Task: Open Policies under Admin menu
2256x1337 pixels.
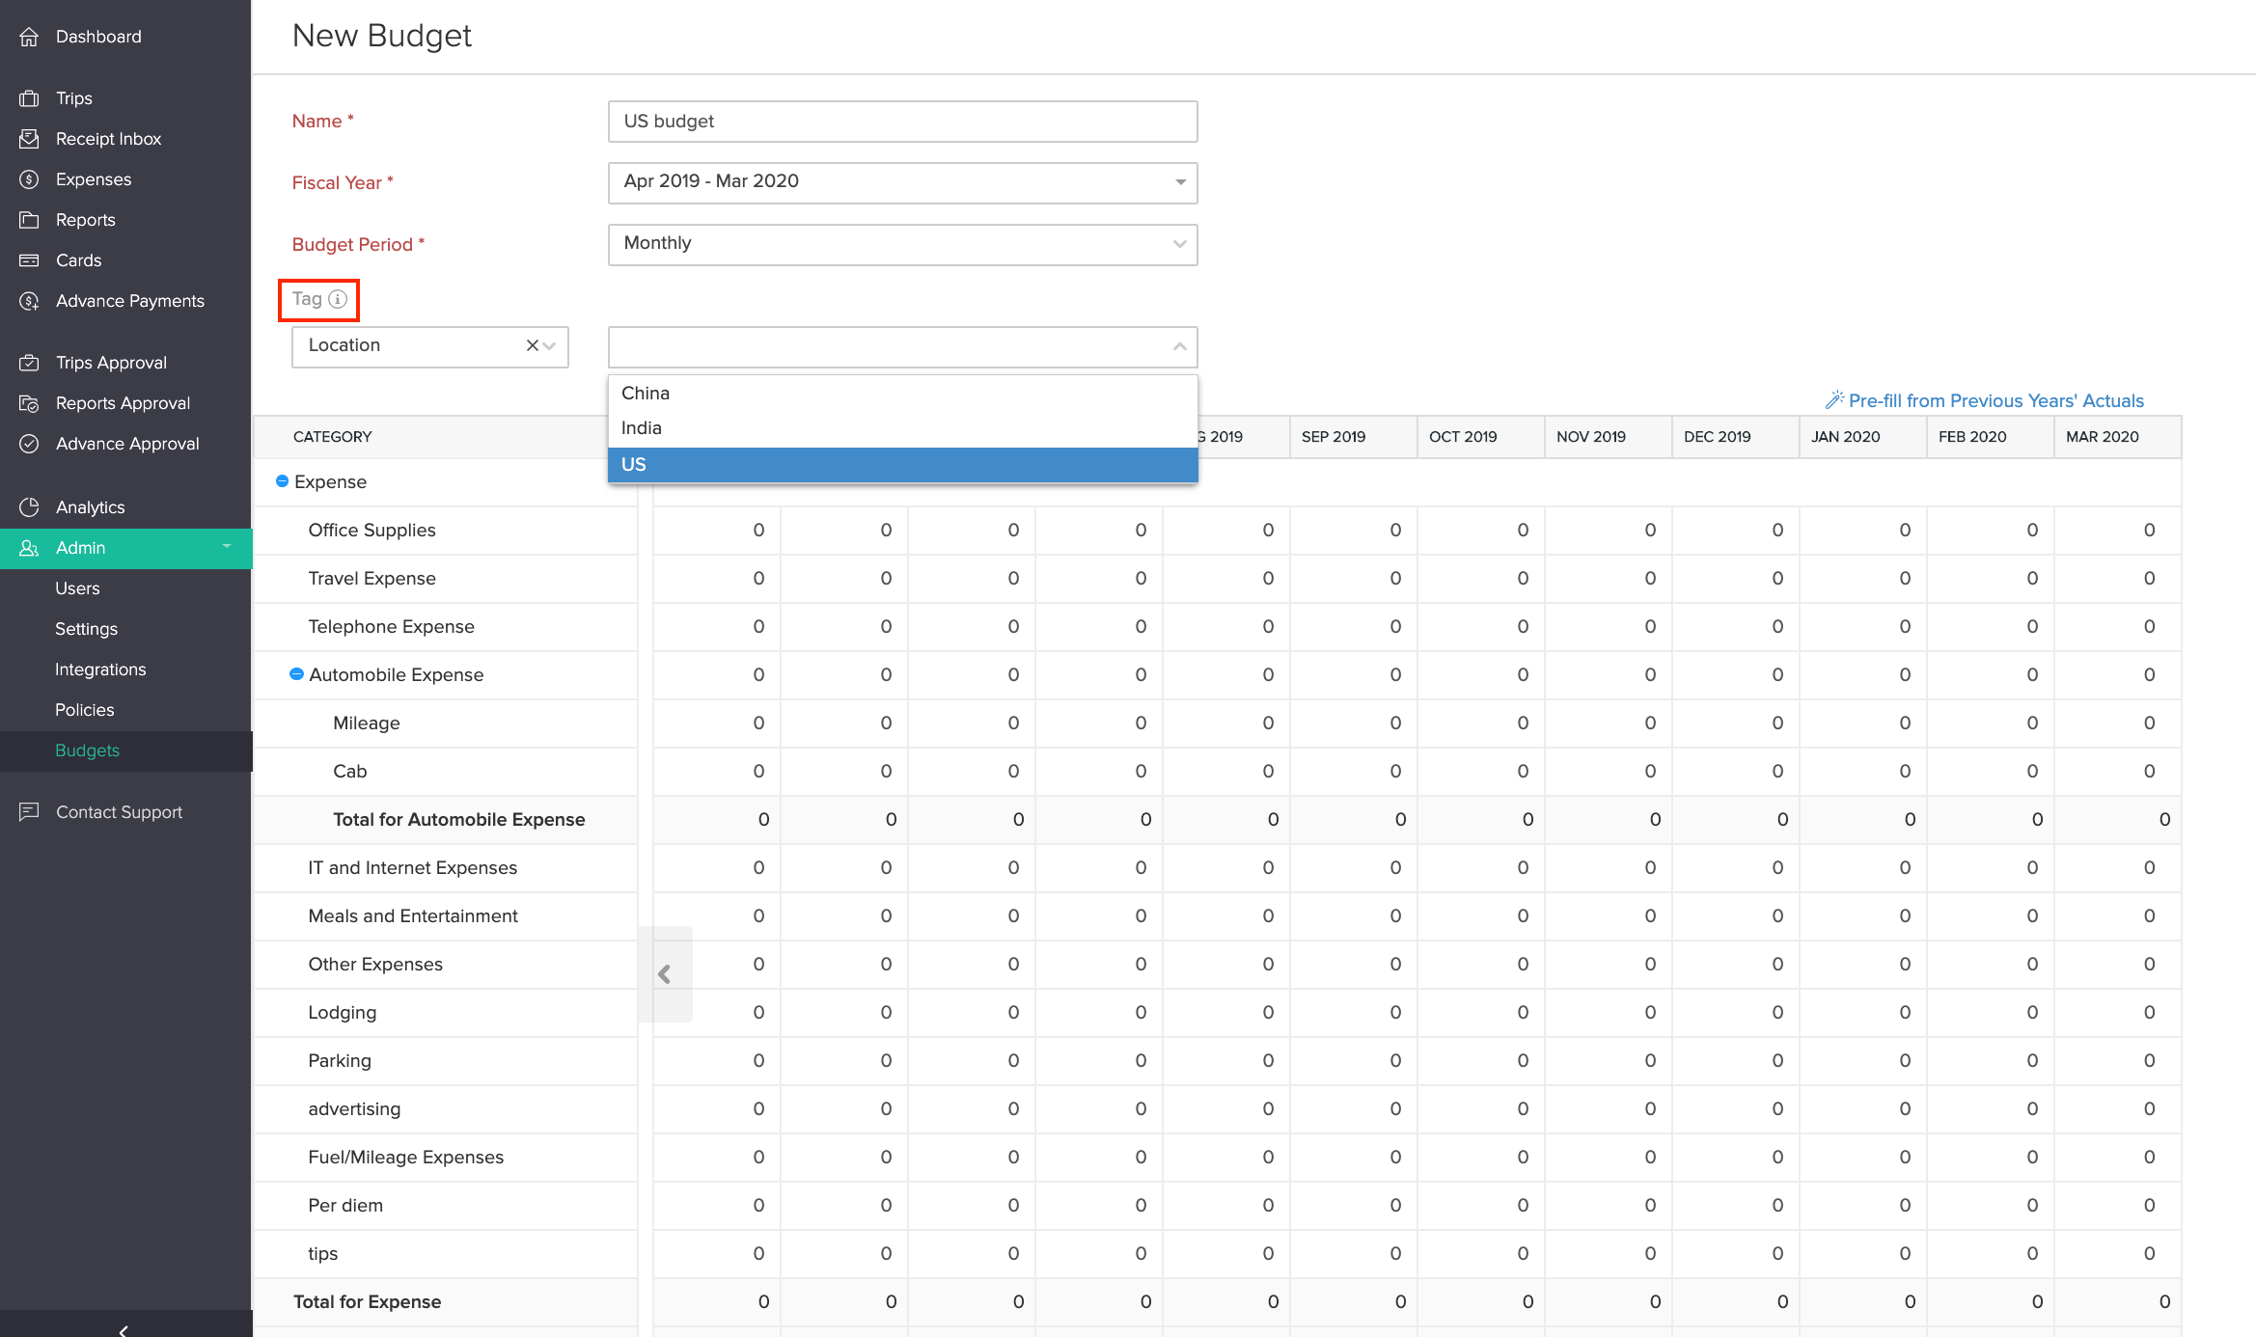Action: [x=85, y=710]
